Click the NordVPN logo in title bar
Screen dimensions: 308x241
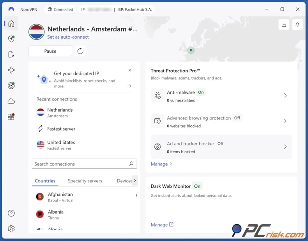pos(11,9)
